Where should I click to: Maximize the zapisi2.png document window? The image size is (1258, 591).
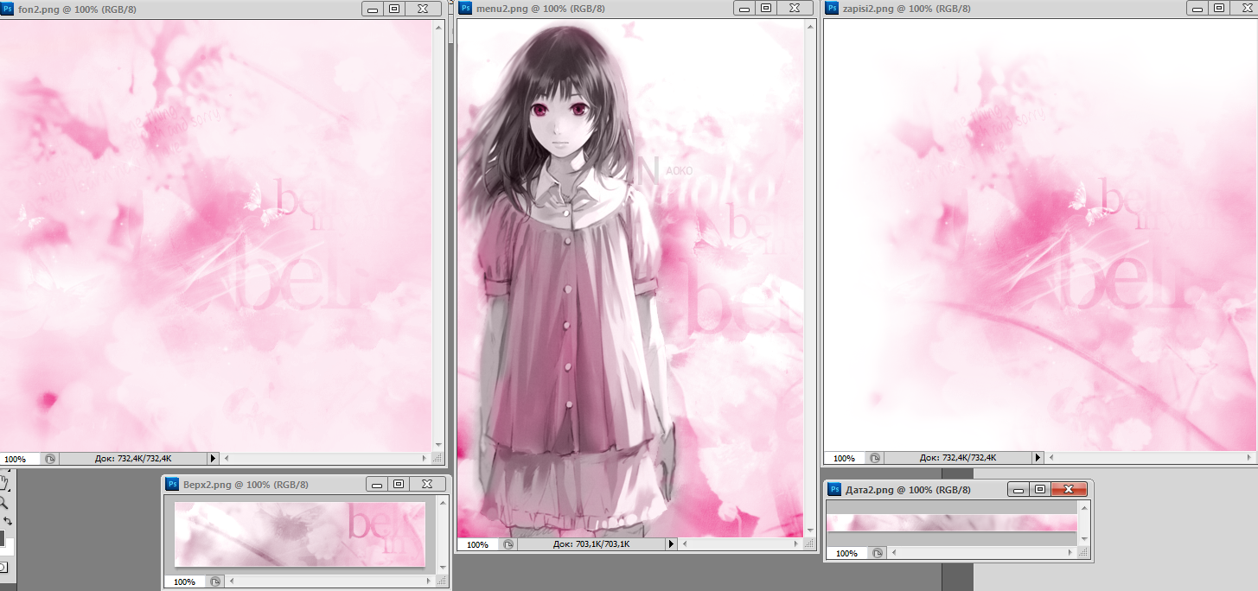[x=1219, y=9]
